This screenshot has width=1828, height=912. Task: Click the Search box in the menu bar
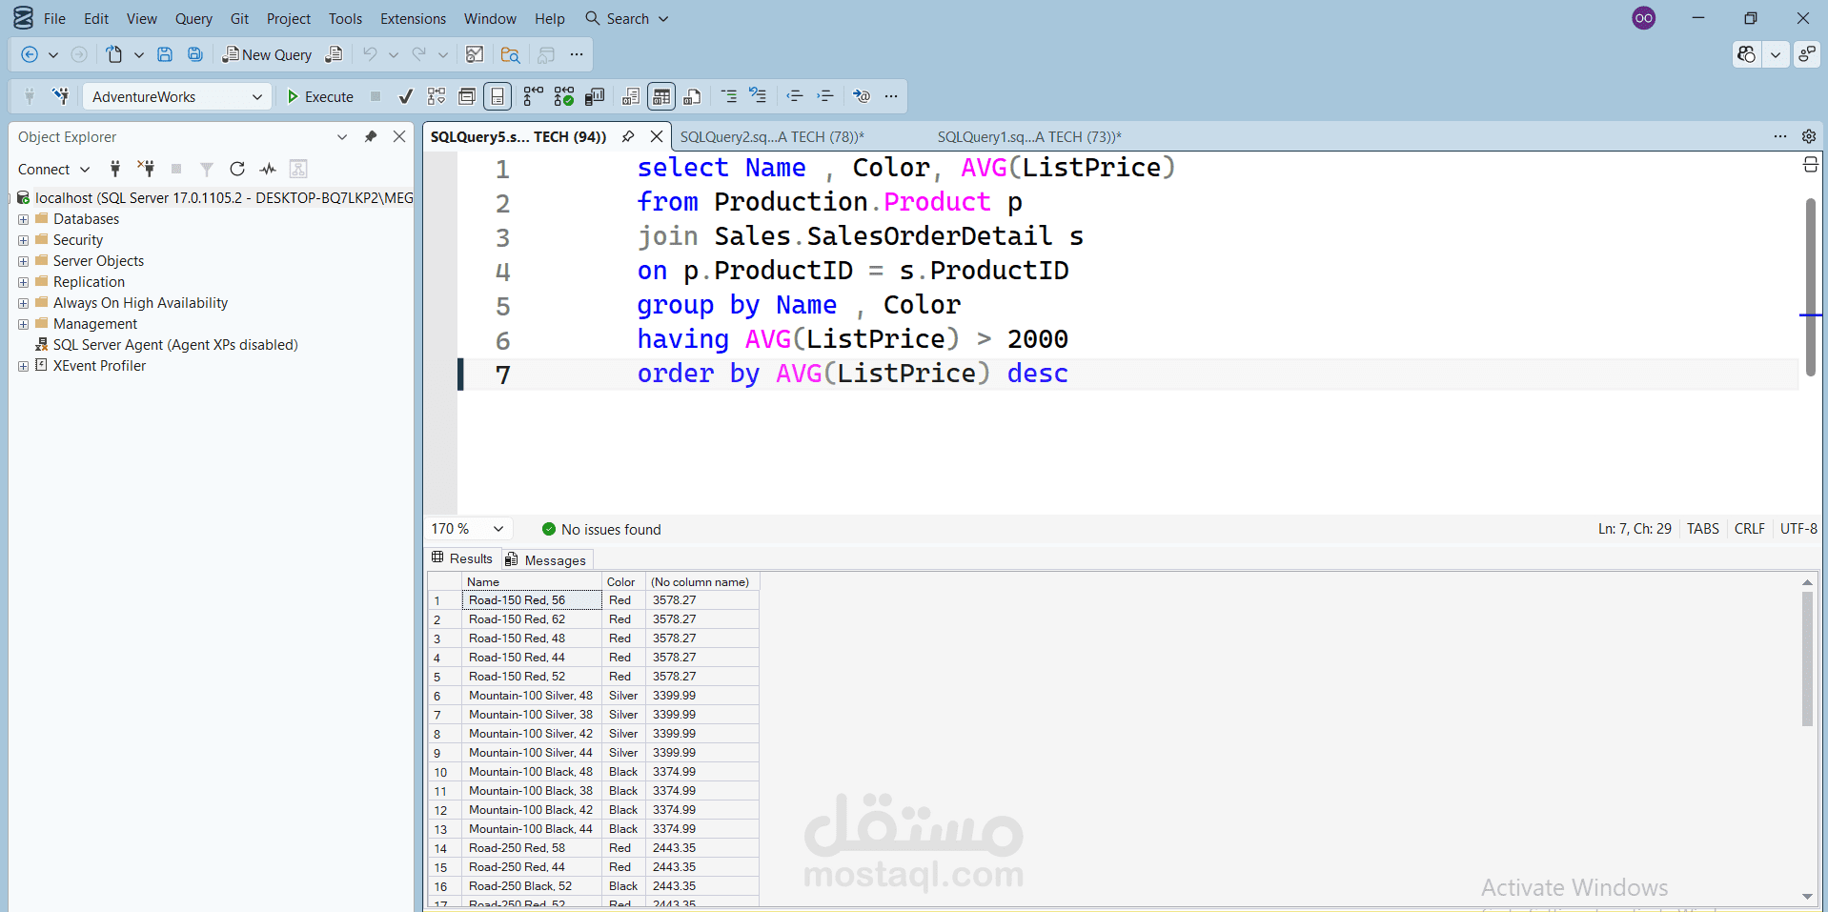pyautogui.click(x=627, y=18)
